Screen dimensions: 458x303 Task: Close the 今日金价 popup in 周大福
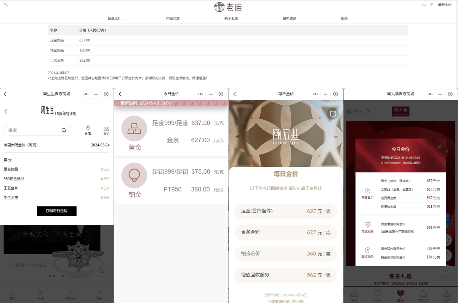click(439, 146)
